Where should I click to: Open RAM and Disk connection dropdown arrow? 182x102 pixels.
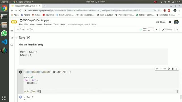156,29
